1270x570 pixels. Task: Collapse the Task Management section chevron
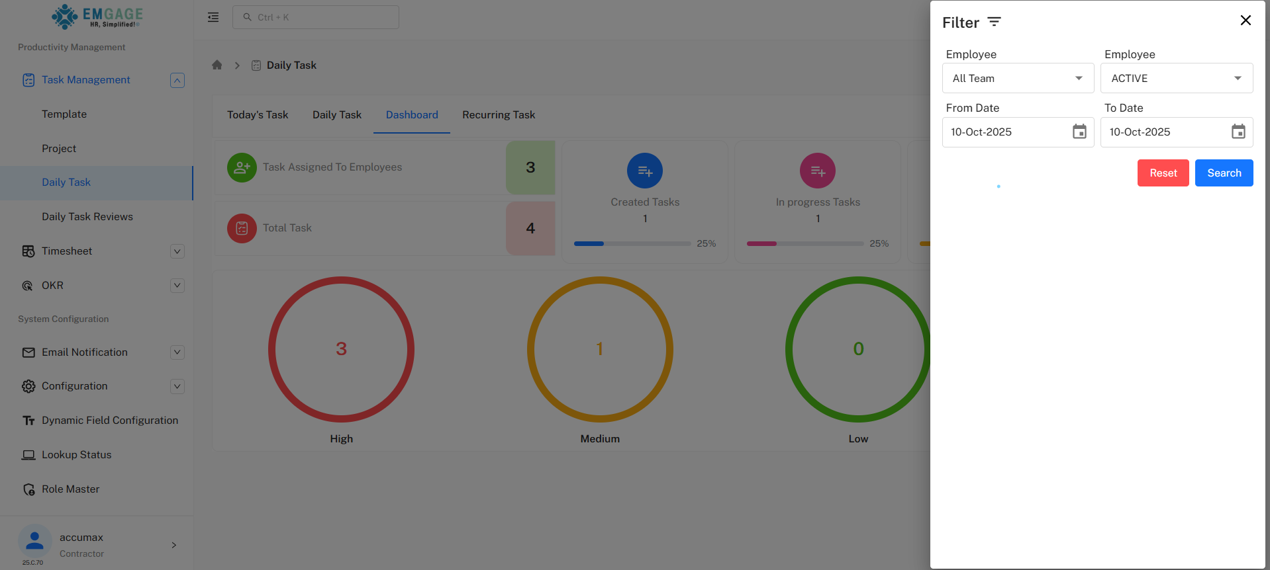(177, 80)
